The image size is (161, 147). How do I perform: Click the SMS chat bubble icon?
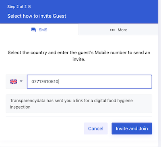click(x=33, y=30)
